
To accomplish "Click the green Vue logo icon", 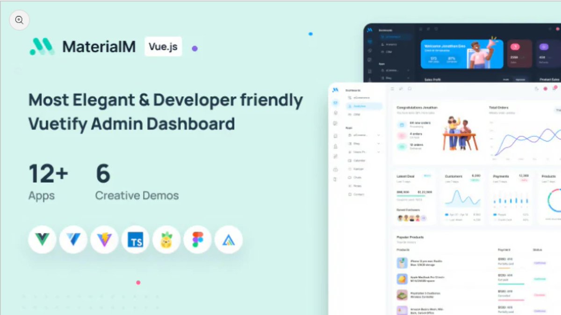I will tap(42, 240).
